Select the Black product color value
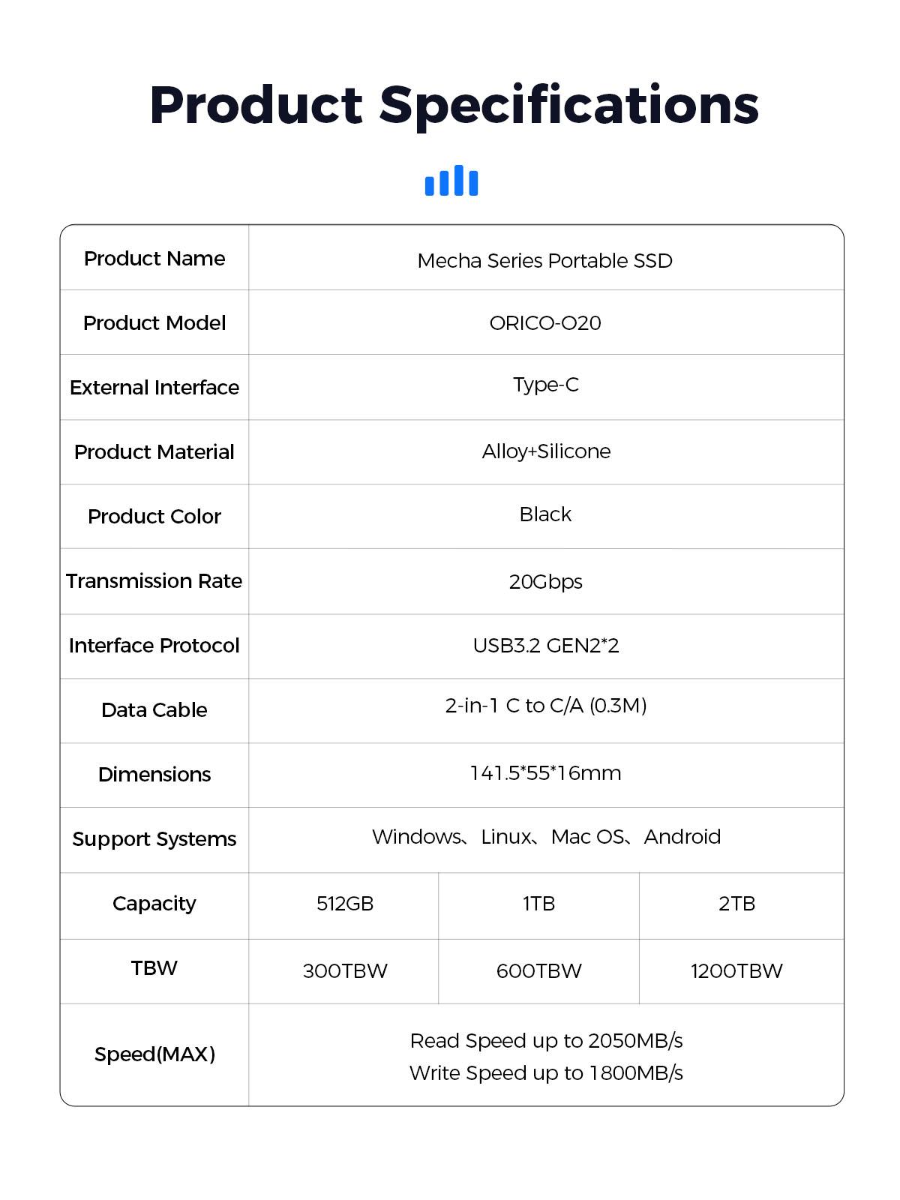 [x=545, y=514]
